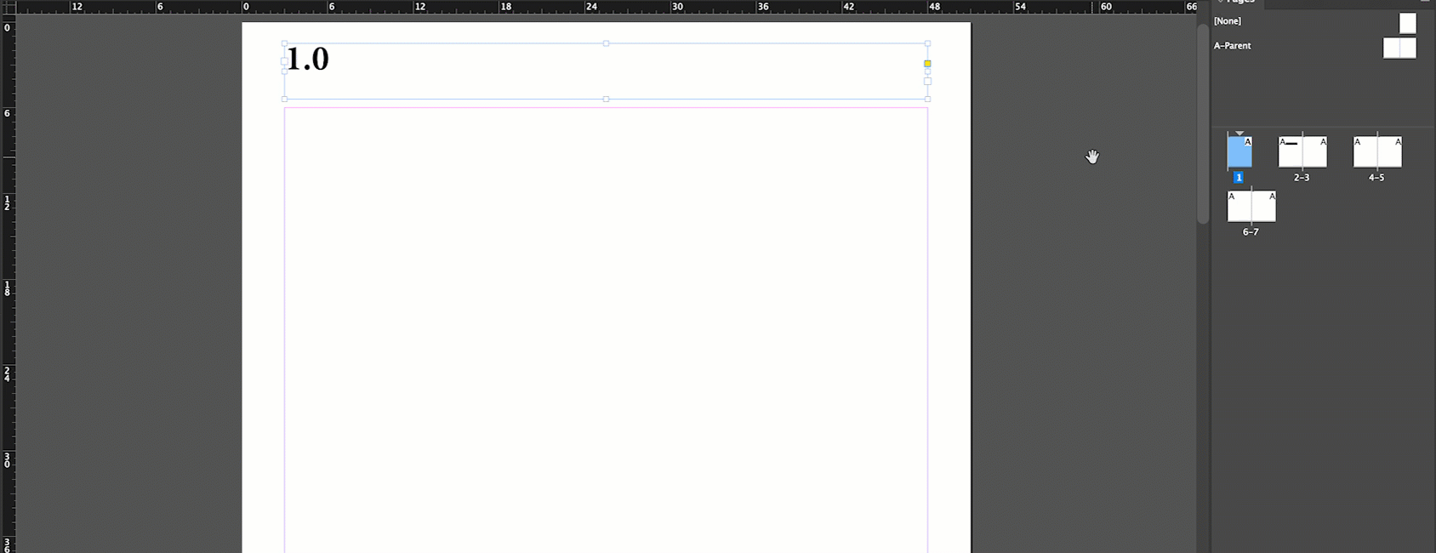Click the document window vertical scrollbar
This screenshot has width=1436, height=553.
click(x=1203, y=123)
